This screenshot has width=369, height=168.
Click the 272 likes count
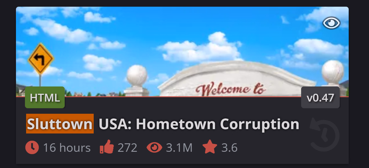coord(127,148)
